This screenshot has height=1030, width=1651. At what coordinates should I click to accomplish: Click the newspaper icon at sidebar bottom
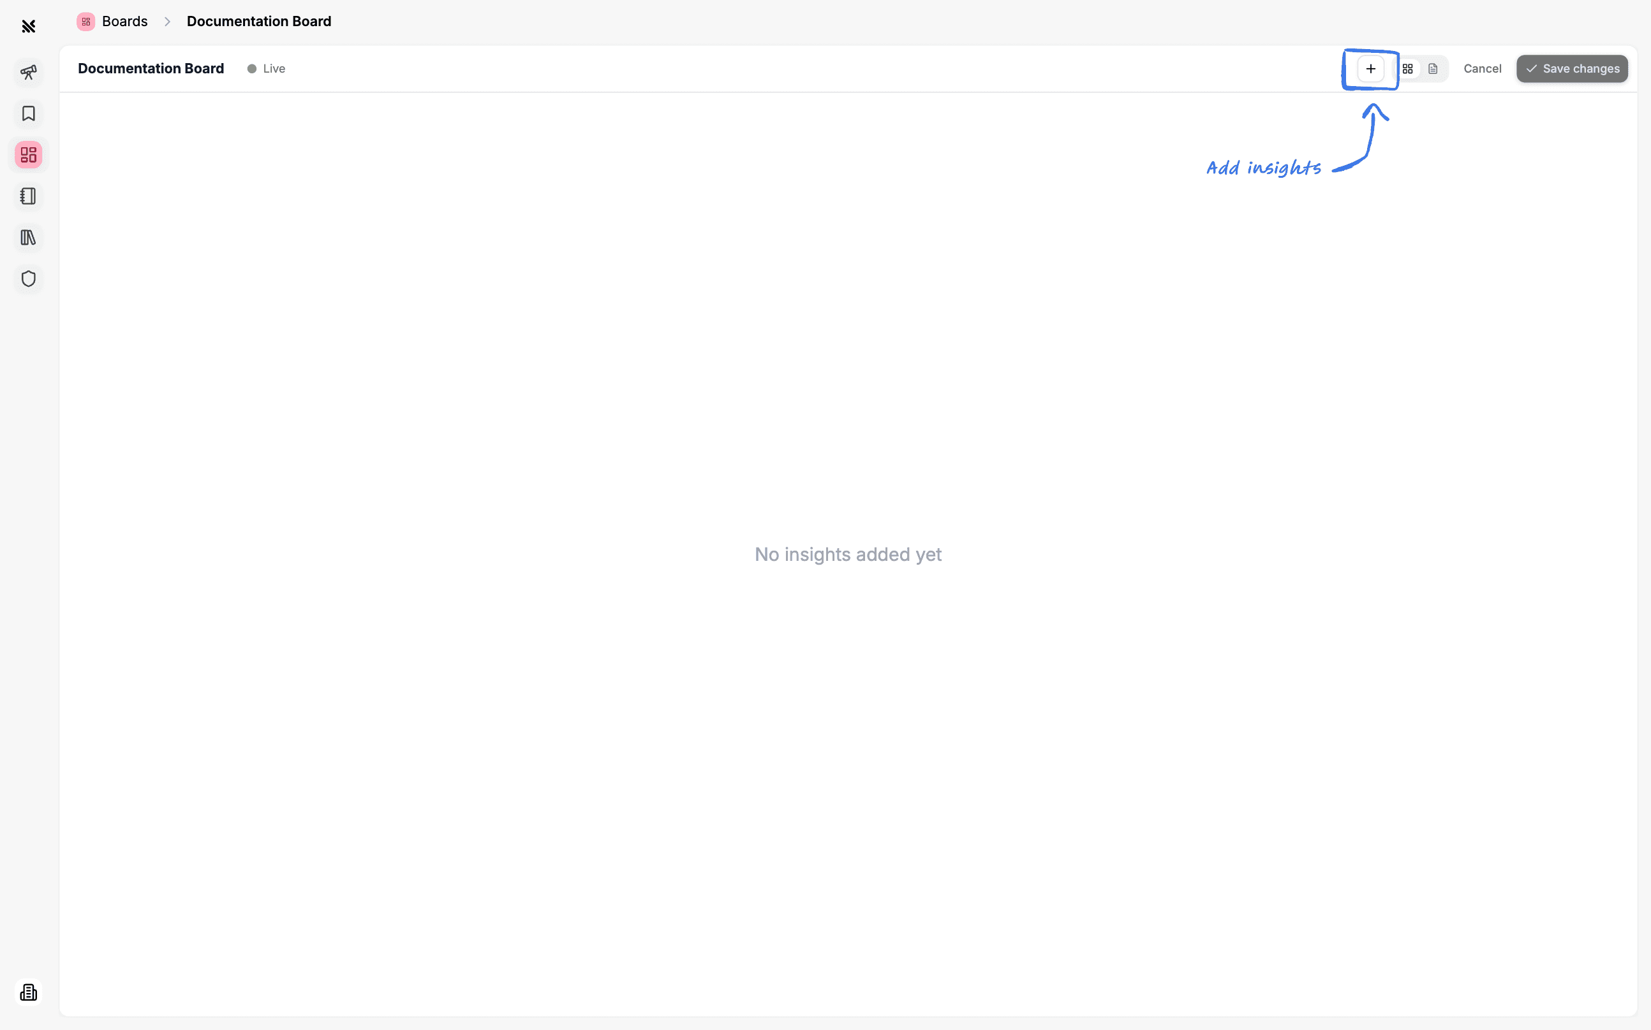coord(28,992)
